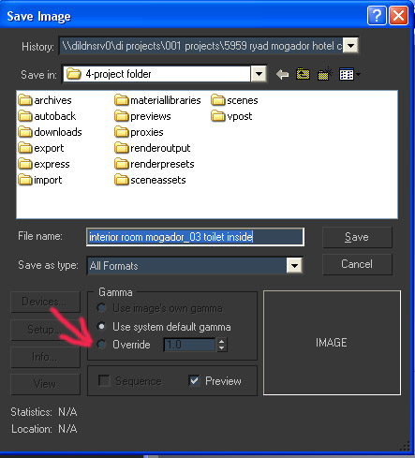Uncheck the Preview checkbox
415x458 pixels.
click(x=194, y=380)
